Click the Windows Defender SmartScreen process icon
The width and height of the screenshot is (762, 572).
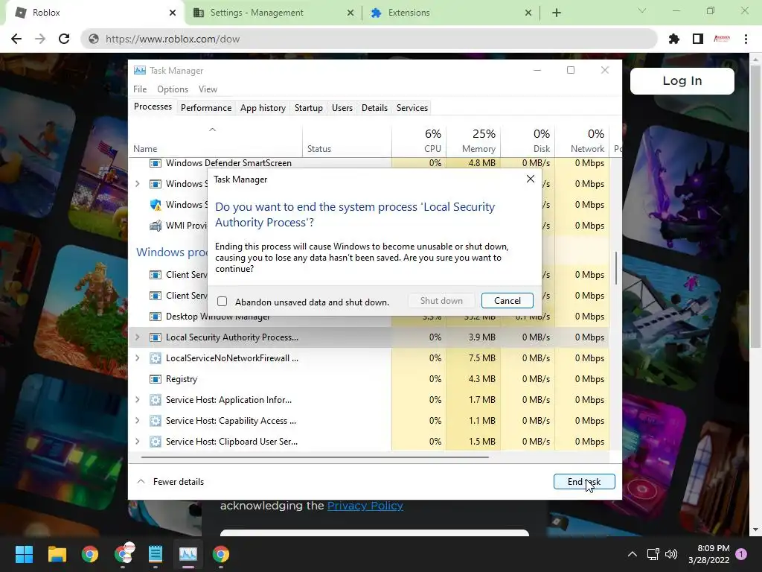[x=155, y=163]
